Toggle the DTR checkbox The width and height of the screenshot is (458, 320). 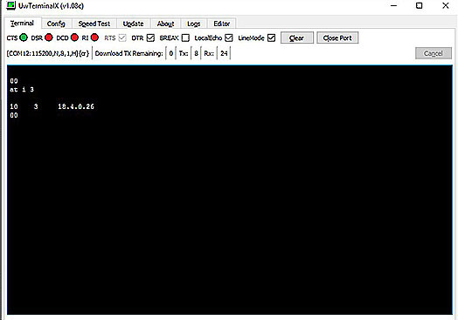150,37
